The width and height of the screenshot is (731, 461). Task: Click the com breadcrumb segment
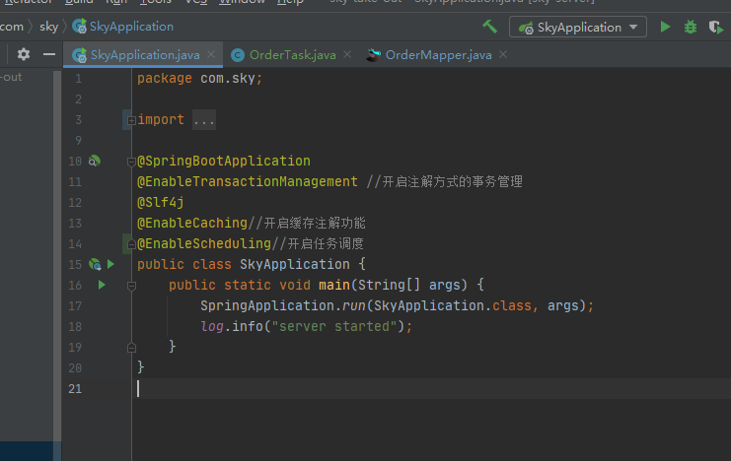click(12, 27)
